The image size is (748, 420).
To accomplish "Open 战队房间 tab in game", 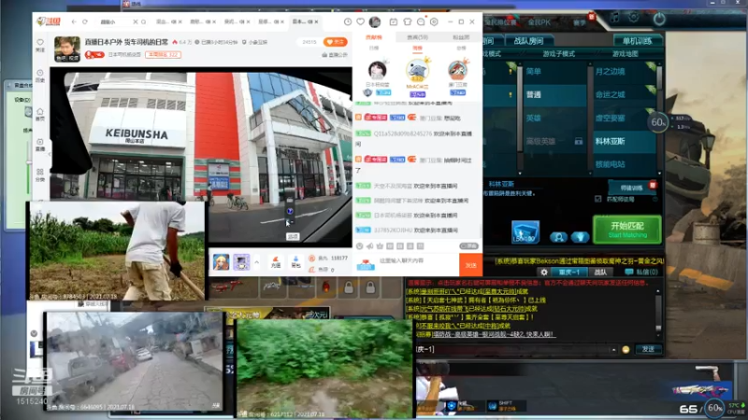I will point(528,41).
